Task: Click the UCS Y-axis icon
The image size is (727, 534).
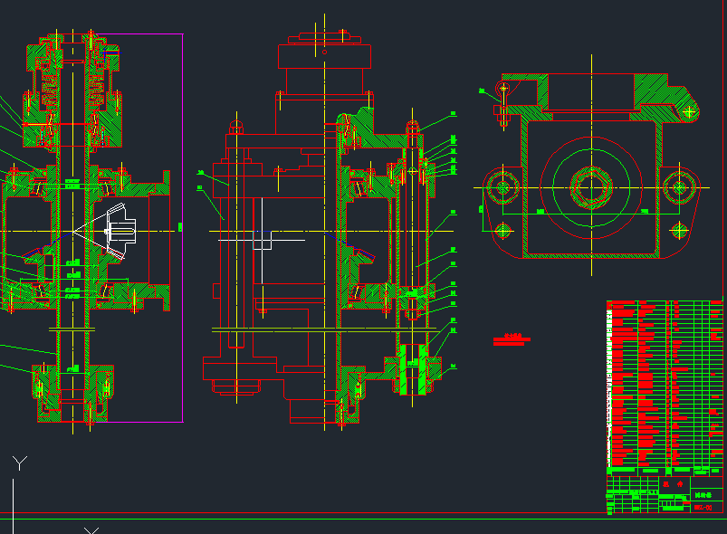Action: [20, 462]
